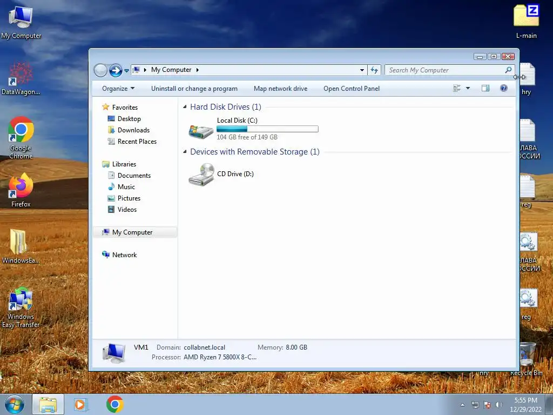Select Local Disk (C:) drive icon
553x415 pixels.
pos(201,132)
